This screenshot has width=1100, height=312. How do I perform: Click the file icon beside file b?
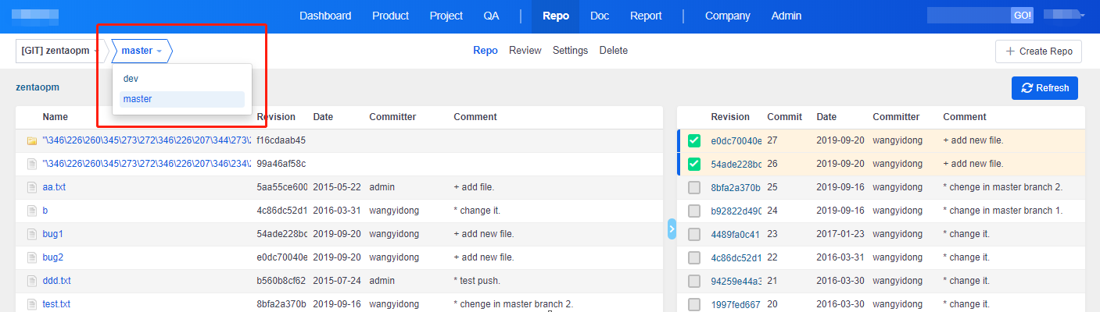coord(32,211)
